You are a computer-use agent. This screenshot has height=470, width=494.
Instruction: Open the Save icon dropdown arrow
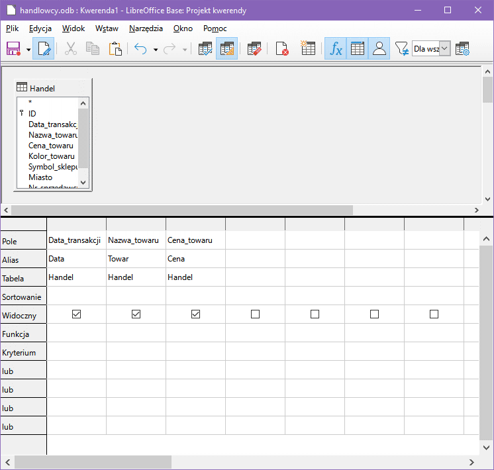point(28,49)
